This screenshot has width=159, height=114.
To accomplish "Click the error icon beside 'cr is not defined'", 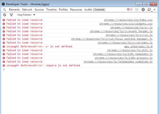I will click(4, 47).
